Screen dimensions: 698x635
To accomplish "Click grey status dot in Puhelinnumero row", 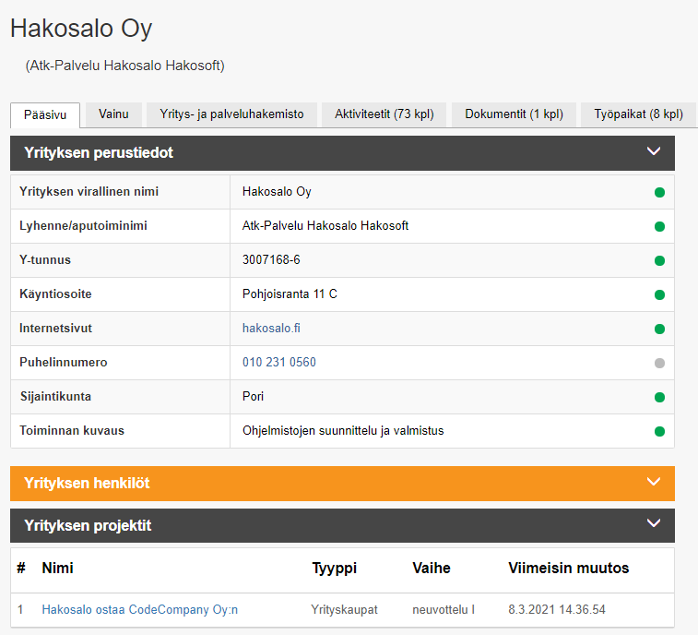I will [x=659, y=363].
